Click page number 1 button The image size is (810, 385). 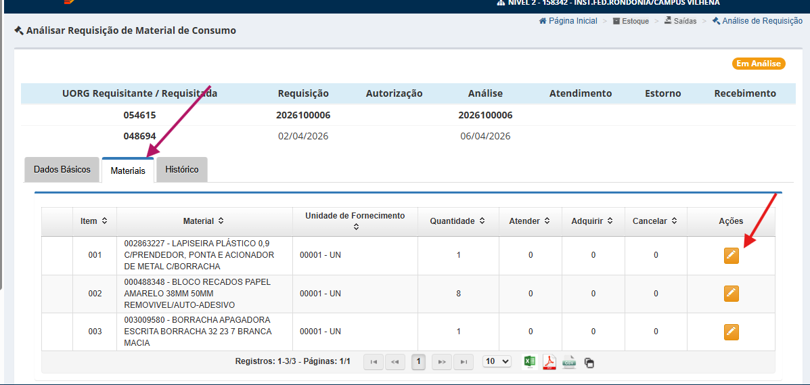click(x=418, y=362)
